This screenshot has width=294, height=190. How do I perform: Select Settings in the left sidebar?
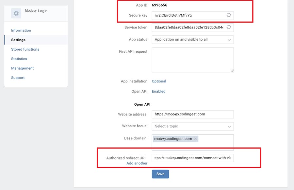point(18,40)
